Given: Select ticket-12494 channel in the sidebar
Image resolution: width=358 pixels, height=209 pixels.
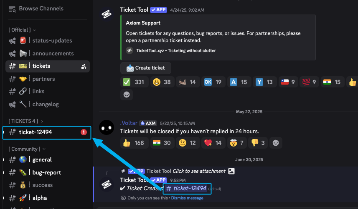Looking at the screenshot, I should pos(36,132).
